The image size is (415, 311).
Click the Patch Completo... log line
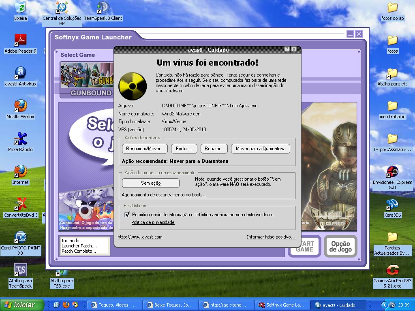pos(79,251)
